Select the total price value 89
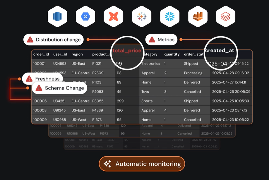 pos(119,82)
